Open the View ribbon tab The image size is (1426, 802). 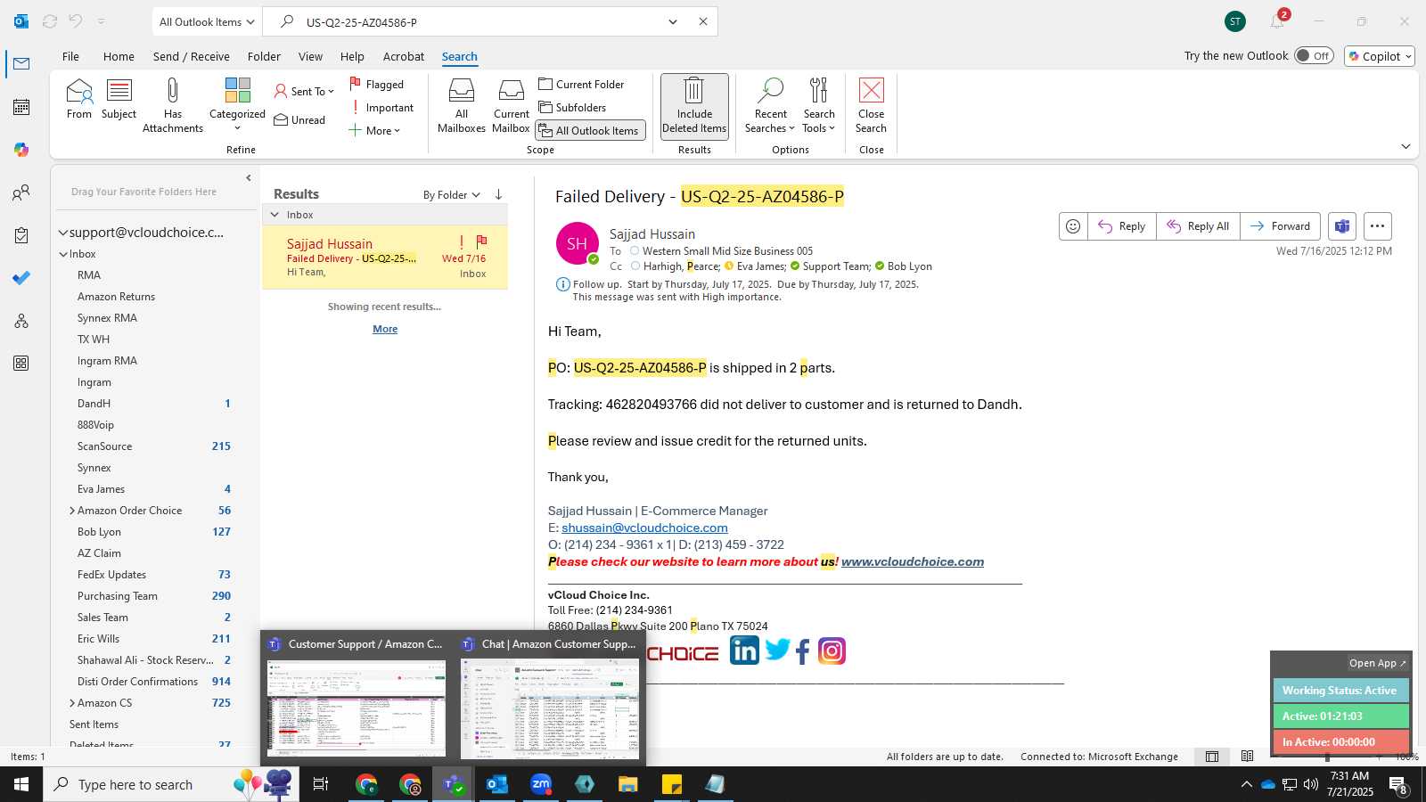[310, 56]
